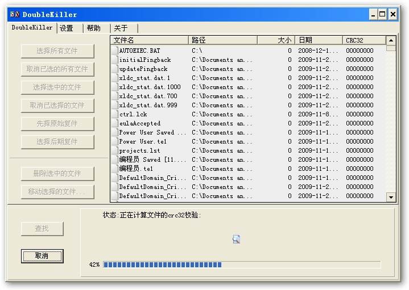Click the 42% progress percentage label
The image size is (409, 290).
pyautogui.click(x=94, y=265)
